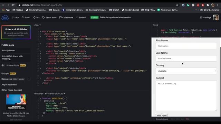The width and height of the screenshot is (221, 124).
Task: Go forward in browser history
Action: tap(8, 5)
